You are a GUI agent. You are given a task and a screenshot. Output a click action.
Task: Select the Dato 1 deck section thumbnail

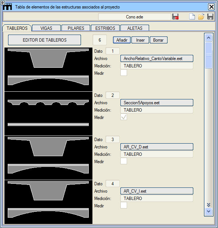coord(48,69)
